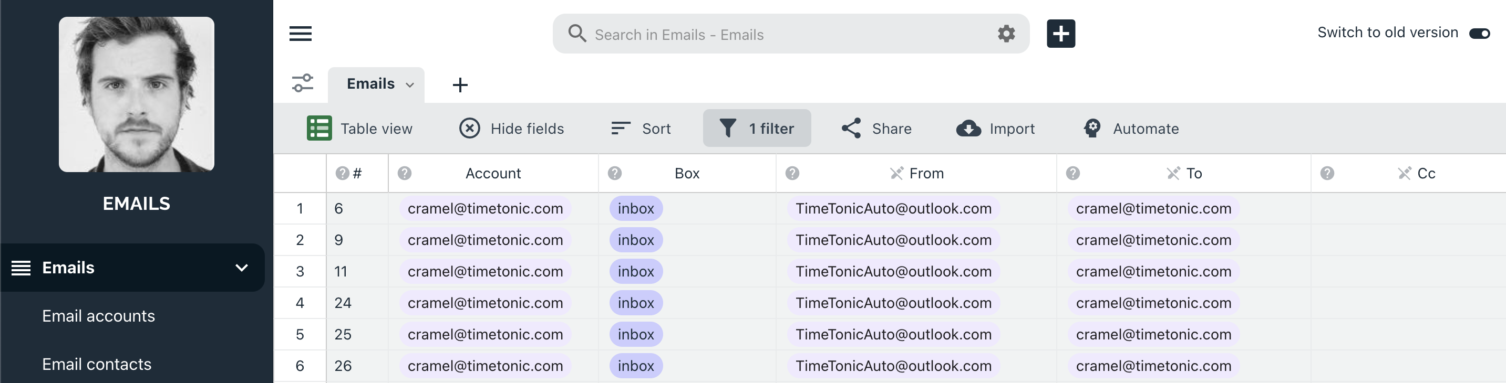The width and height of the screenshot is (1506, 383).
Task: Click help icon on From column
Action: tap(792, 174)
